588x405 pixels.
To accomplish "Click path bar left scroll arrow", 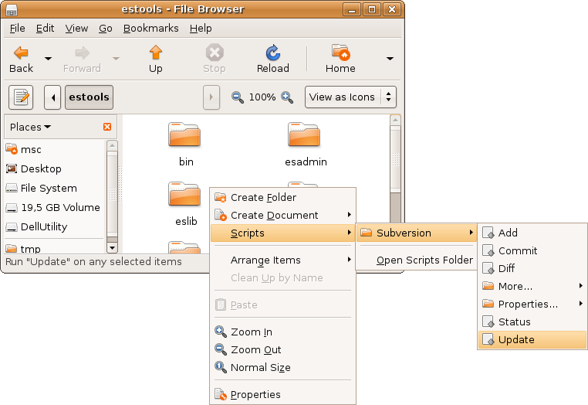I will pyautogui.click(x=52, y=97).
